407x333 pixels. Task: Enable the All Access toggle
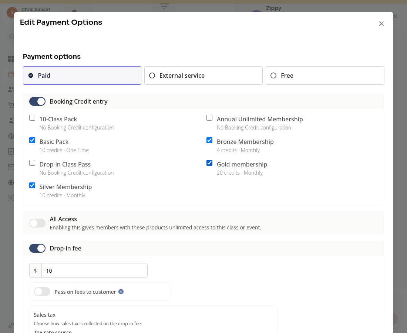[37, 223]
